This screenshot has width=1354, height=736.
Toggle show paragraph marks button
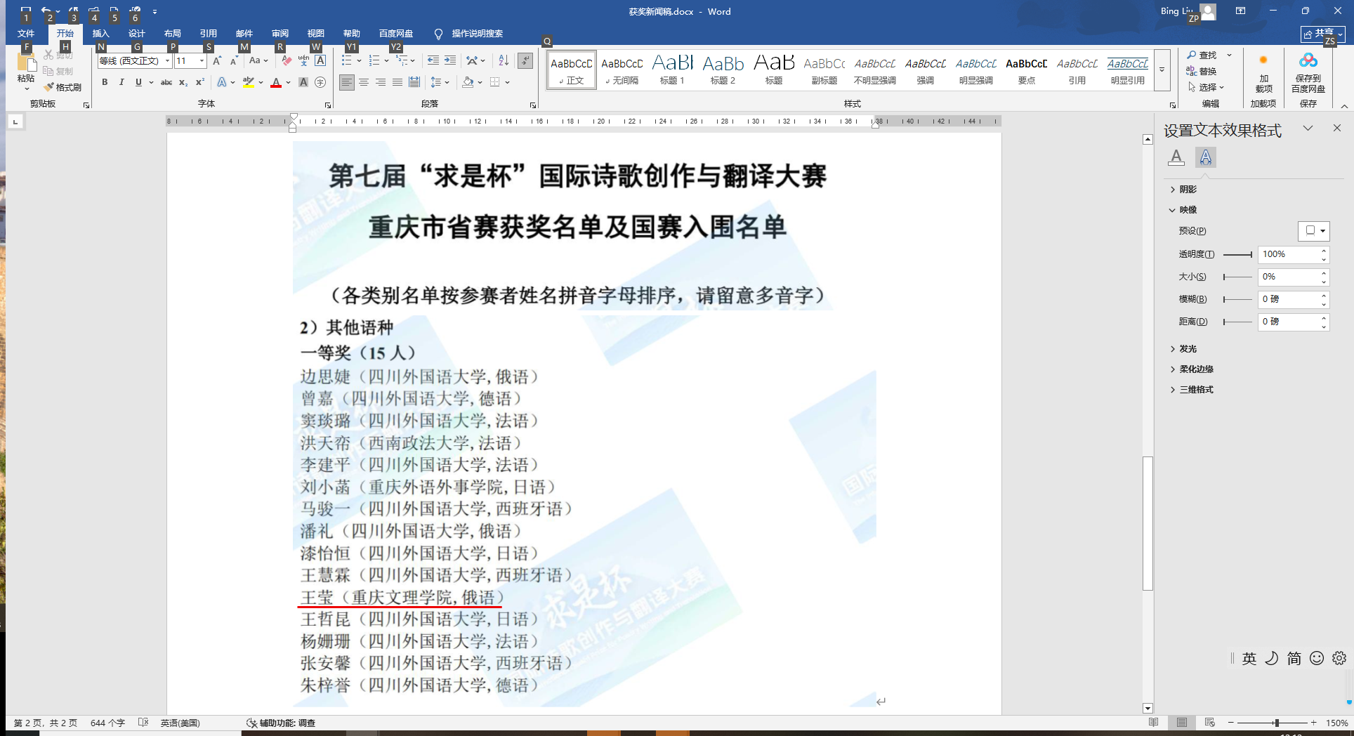click(525, 61)
